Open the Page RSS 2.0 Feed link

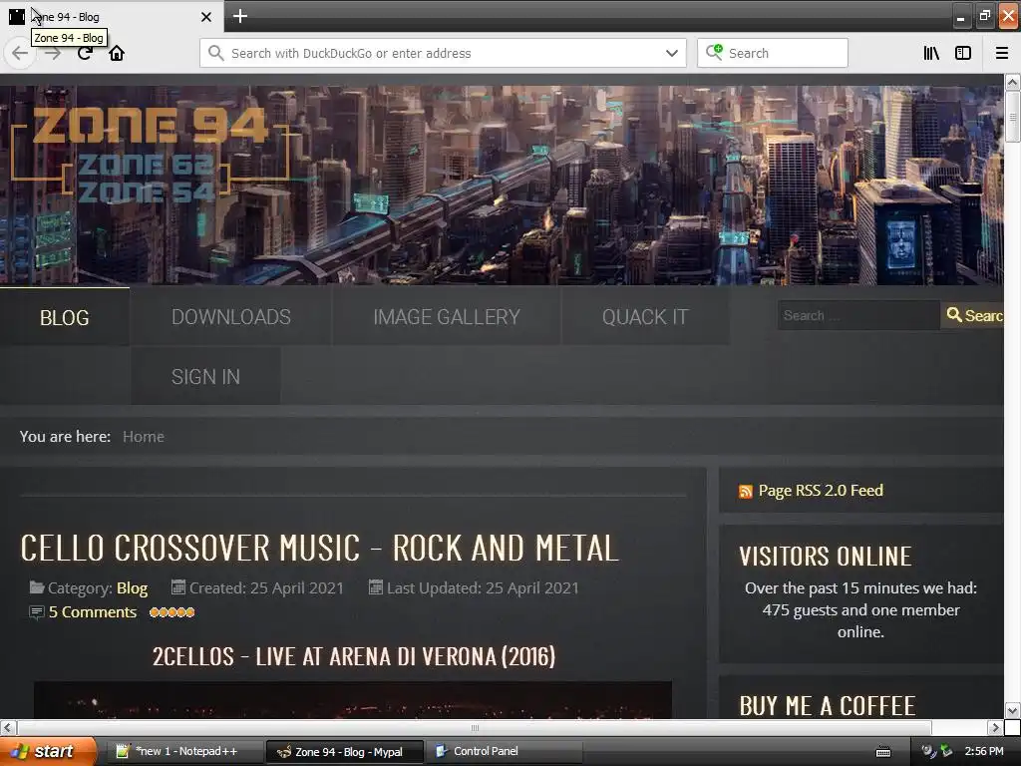click(x=821, y=491)
